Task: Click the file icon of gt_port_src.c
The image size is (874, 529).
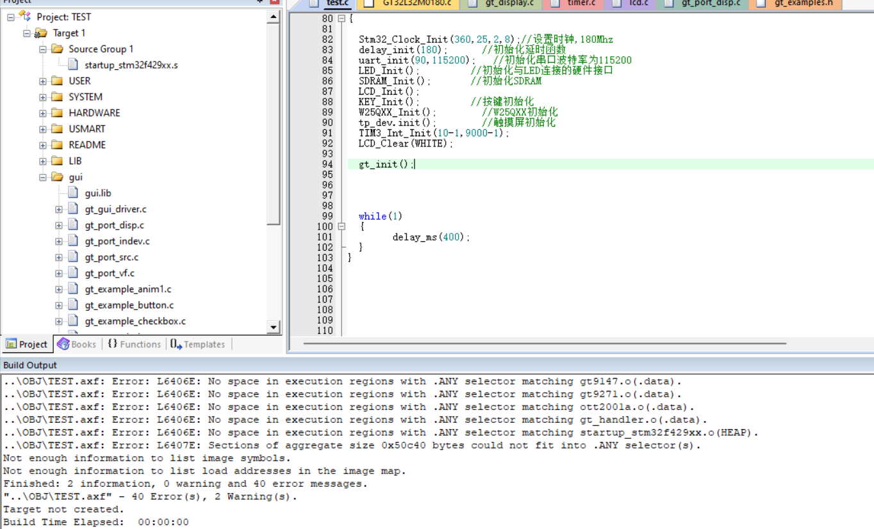Action: click(73, 257)
